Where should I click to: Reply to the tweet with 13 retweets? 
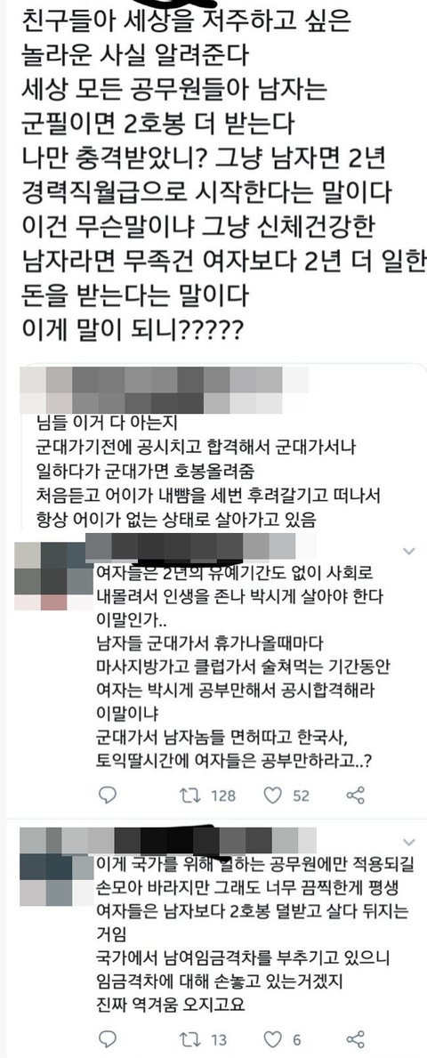(x=108, y=1037)
